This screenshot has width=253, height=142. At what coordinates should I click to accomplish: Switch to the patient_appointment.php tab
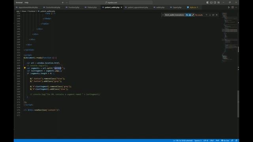pyautogui.click(x=136, y=7)
